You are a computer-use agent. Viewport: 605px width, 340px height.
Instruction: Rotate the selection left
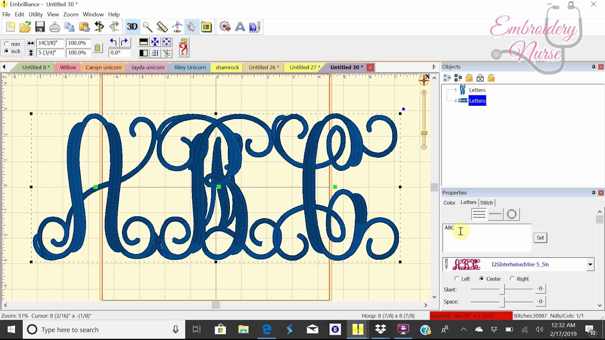click(113, 42)
